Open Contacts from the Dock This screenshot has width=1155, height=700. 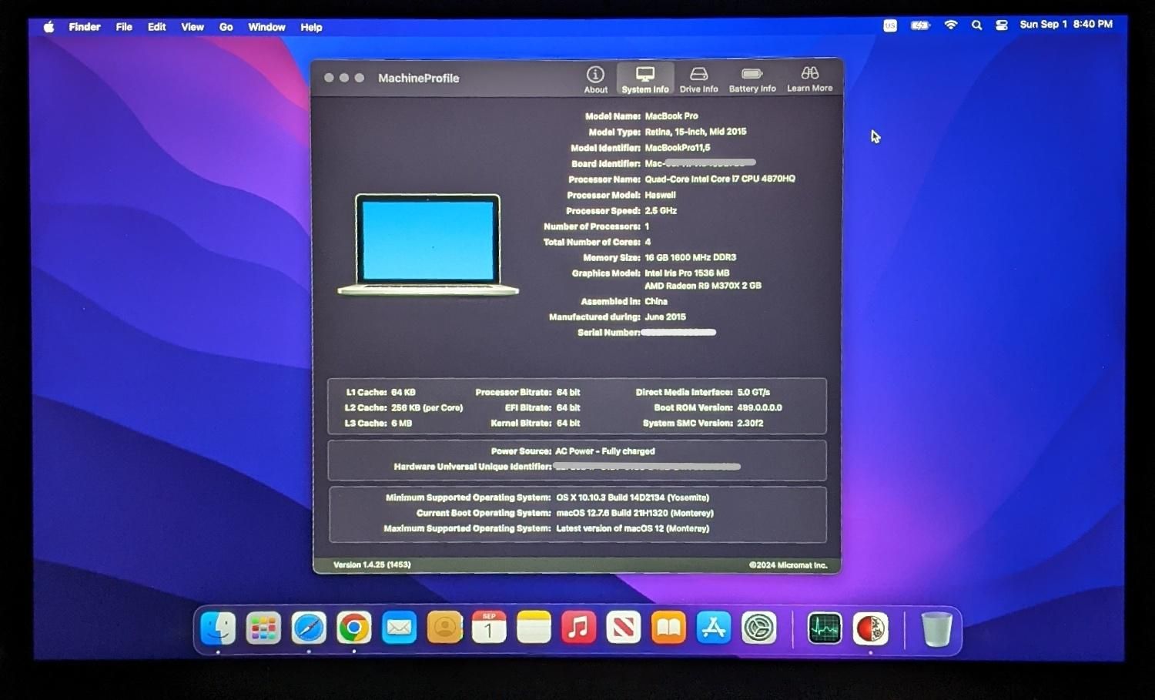click(x=444, y=628)
